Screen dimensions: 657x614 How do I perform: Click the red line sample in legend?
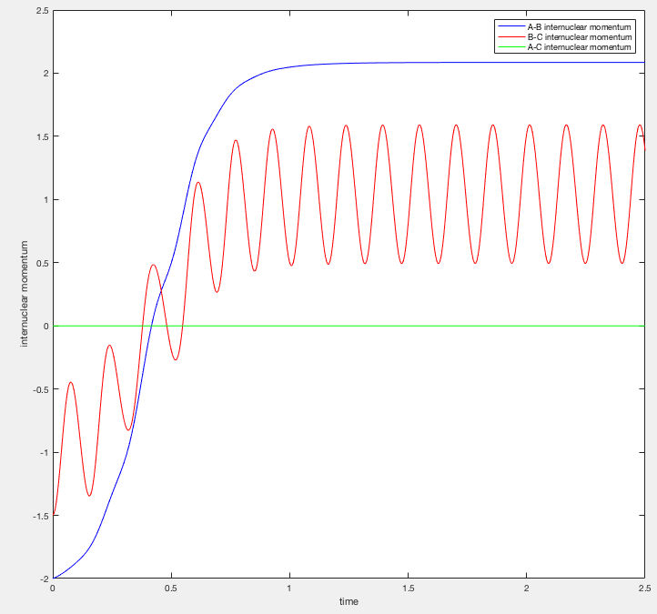[511, 37]
